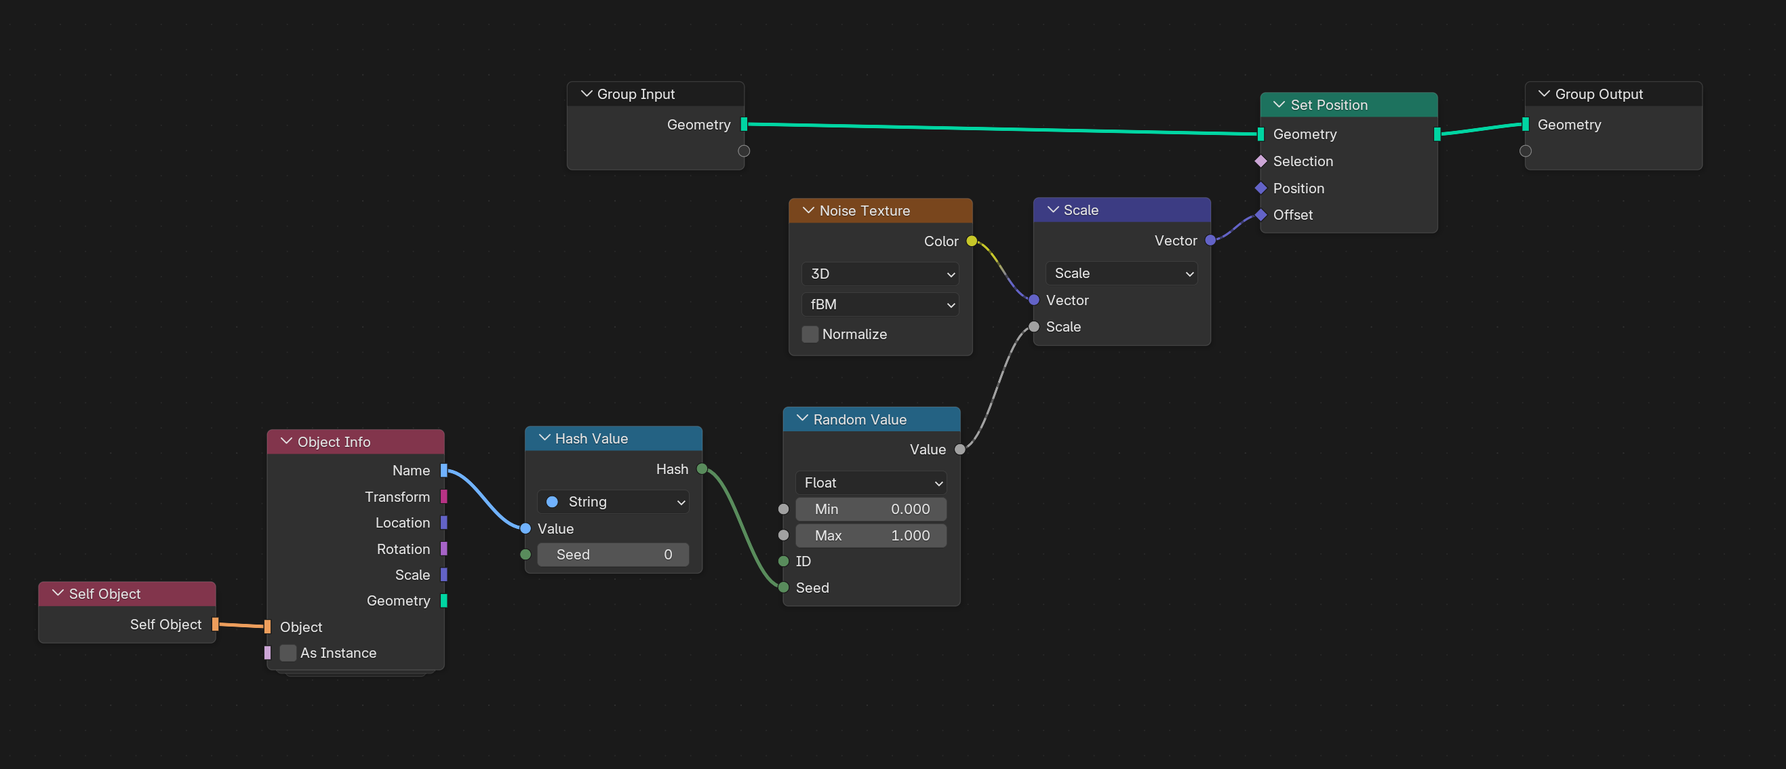This screenshot has width=1786, height=769.
Task: Collapse the Group Input node chevron
Action: coord(586,94)
